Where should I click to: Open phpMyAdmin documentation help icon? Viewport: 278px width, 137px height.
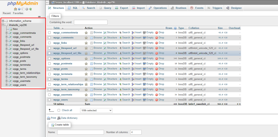pos(19,9)
